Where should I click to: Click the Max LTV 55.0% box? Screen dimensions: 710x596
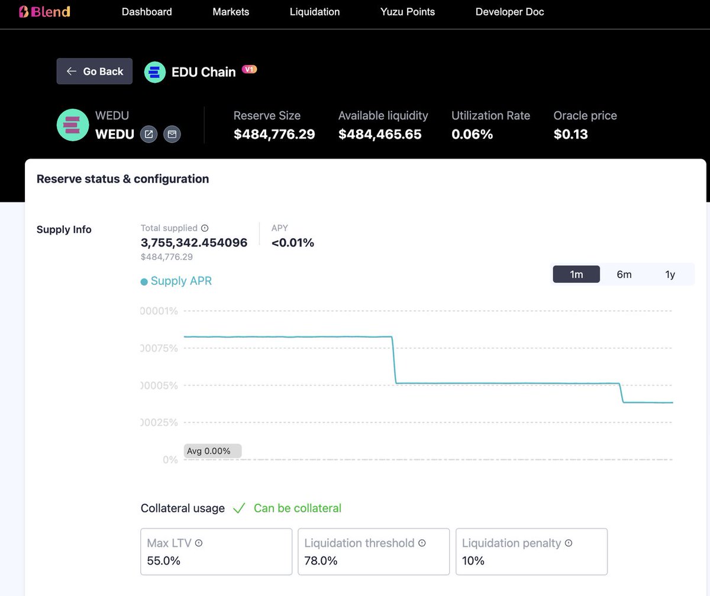click(217, 552)
